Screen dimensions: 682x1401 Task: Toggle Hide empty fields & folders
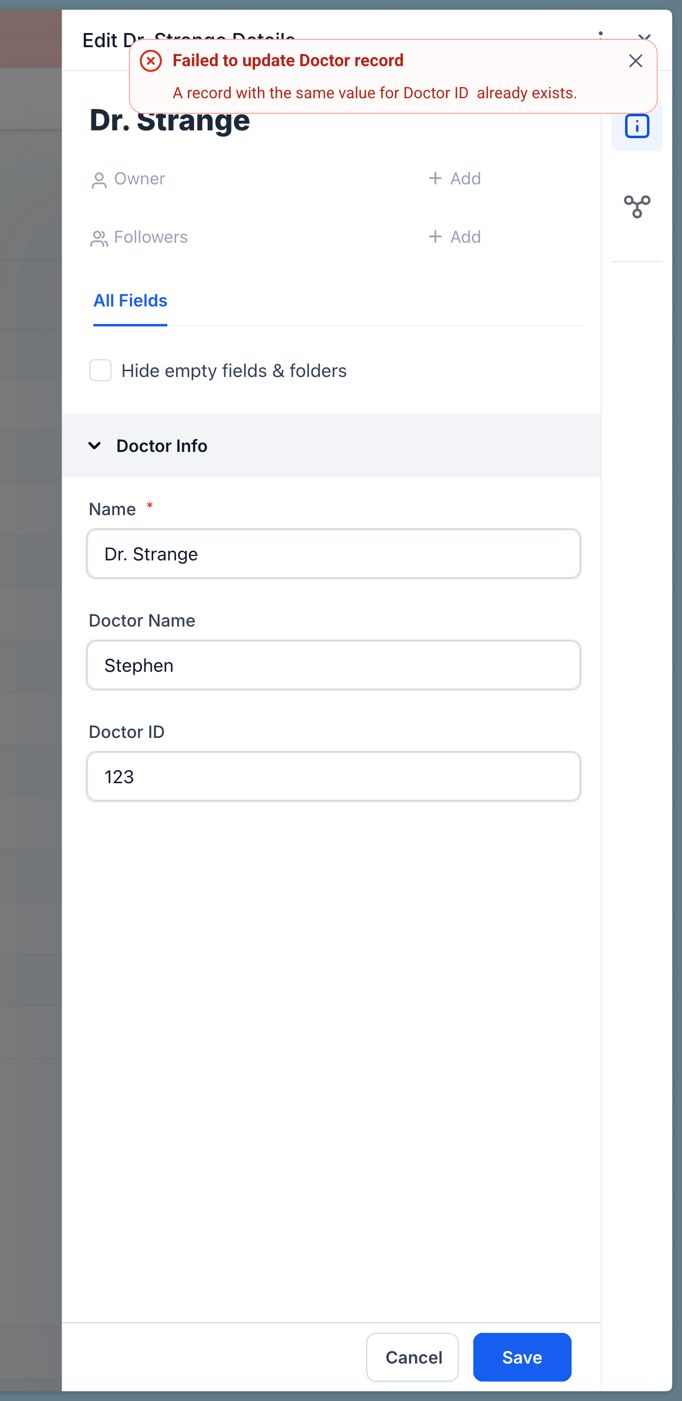point(100,370)
